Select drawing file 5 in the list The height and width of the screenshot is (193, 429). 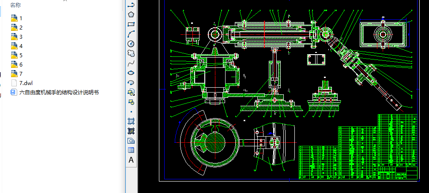[20, 55]
